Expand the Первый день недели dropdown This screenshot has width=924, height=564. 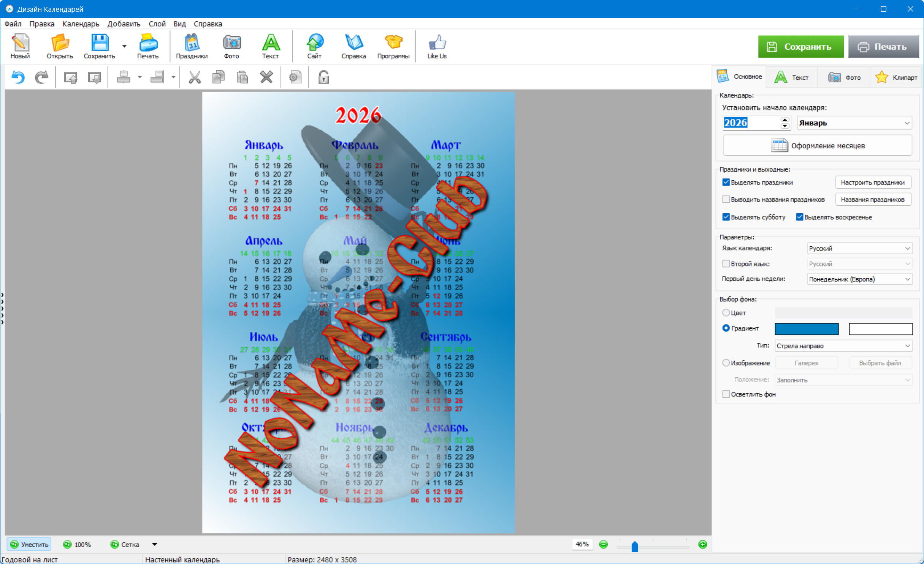point(859,279)
